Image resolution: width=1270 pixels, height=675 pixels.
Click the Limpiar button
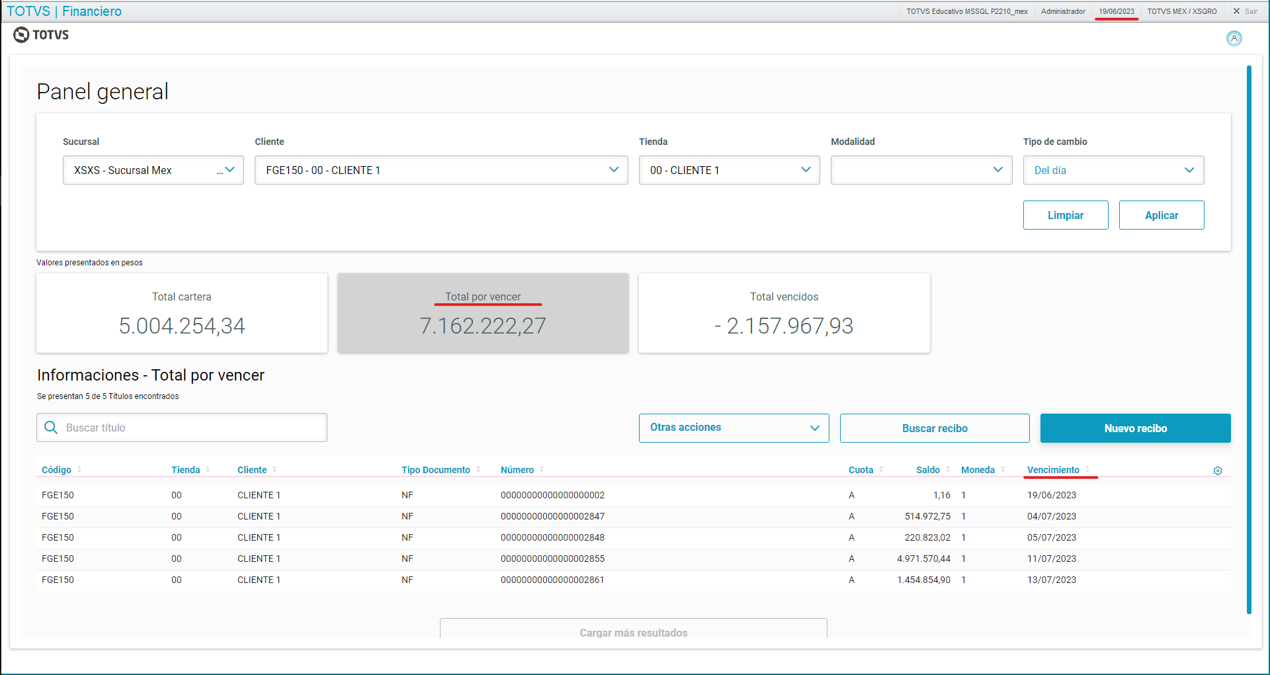tap(1066, 215)
